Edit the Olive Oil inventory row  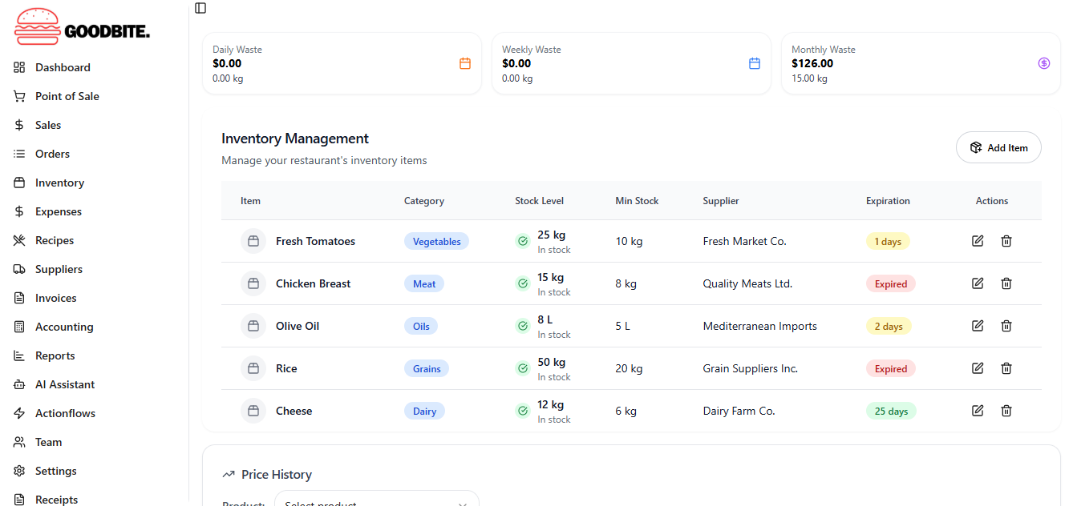pyautogui.click(x=978, y=326)
